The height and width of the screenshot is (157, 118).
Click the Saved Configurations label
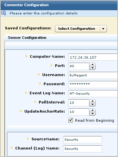tap(28, 28)
